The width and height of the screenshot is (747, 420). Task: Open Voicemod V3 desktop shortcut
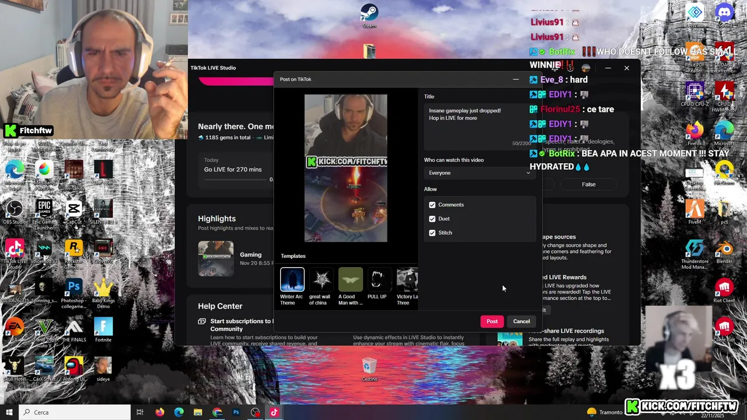pos(44,252)
